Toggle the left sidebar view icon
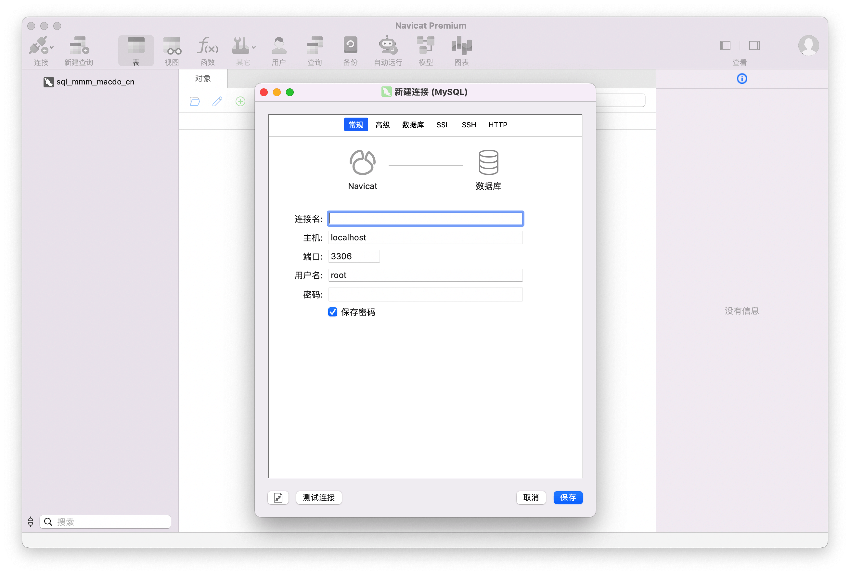 click(x=725, y=45)
